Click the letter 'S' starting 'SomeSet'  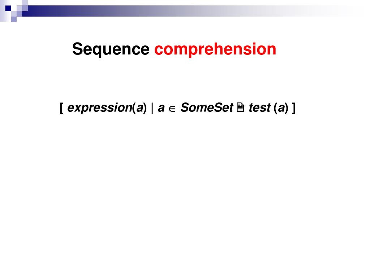[185, 107]
